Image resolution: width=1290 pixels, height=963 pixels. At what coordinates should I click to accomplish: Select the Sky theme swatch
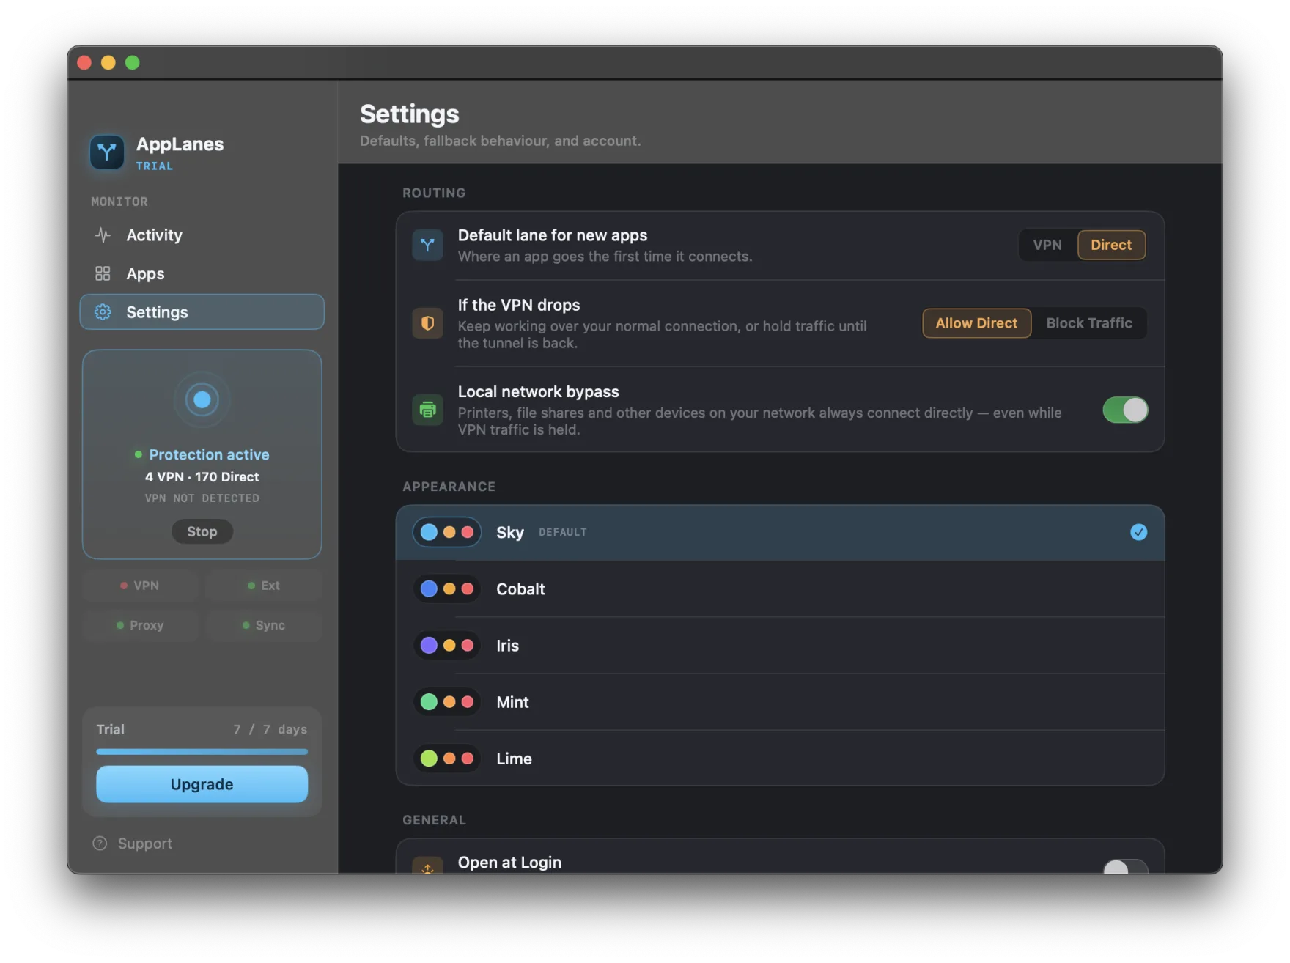coord(447,532)
